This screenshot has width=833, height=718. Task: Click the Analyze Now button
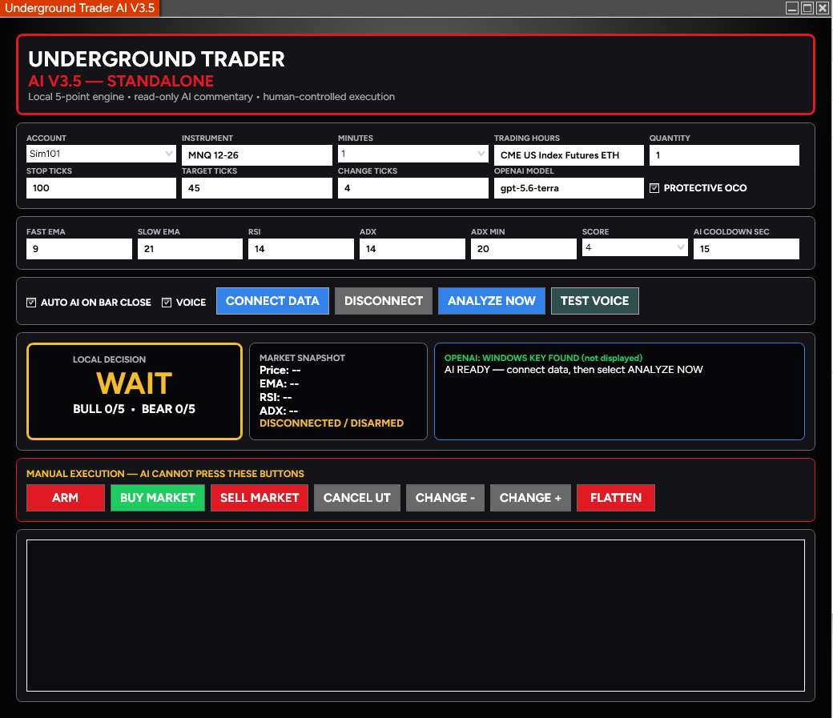point(492,301)
